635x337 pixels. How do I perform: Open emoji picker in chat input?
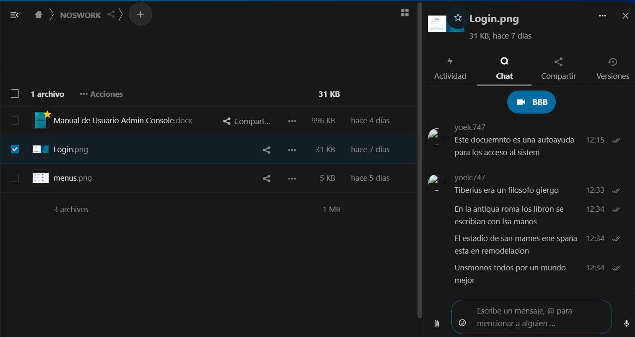462,322
